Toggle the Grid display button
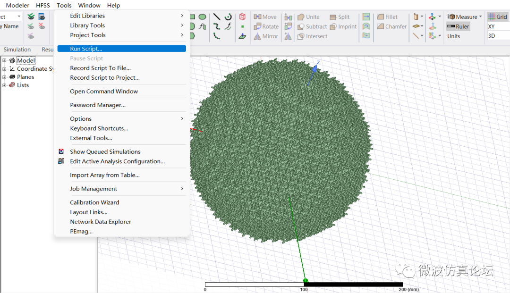510x293 pixels. click(x=497, y=17)
